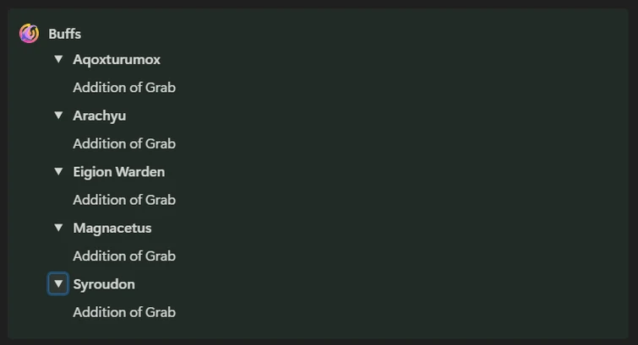Click the colorful swirl Buffs icon

29,34
